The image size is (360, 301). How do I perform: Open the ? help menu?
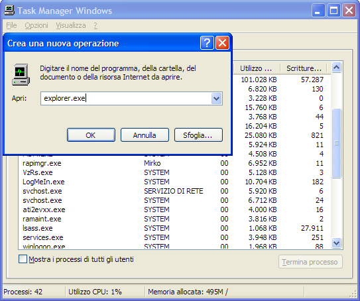click(x=95, y=25)
